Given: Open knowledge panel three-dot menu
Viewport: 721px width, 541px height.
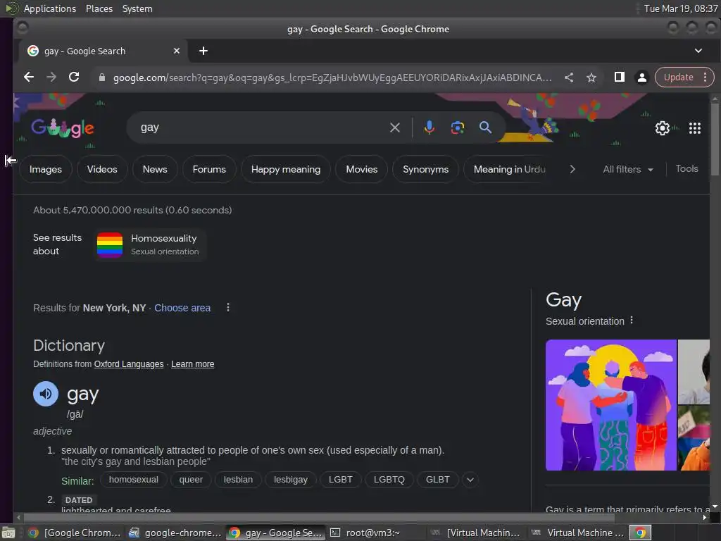Looking at the screenshot, I should [x=632, y=321].
